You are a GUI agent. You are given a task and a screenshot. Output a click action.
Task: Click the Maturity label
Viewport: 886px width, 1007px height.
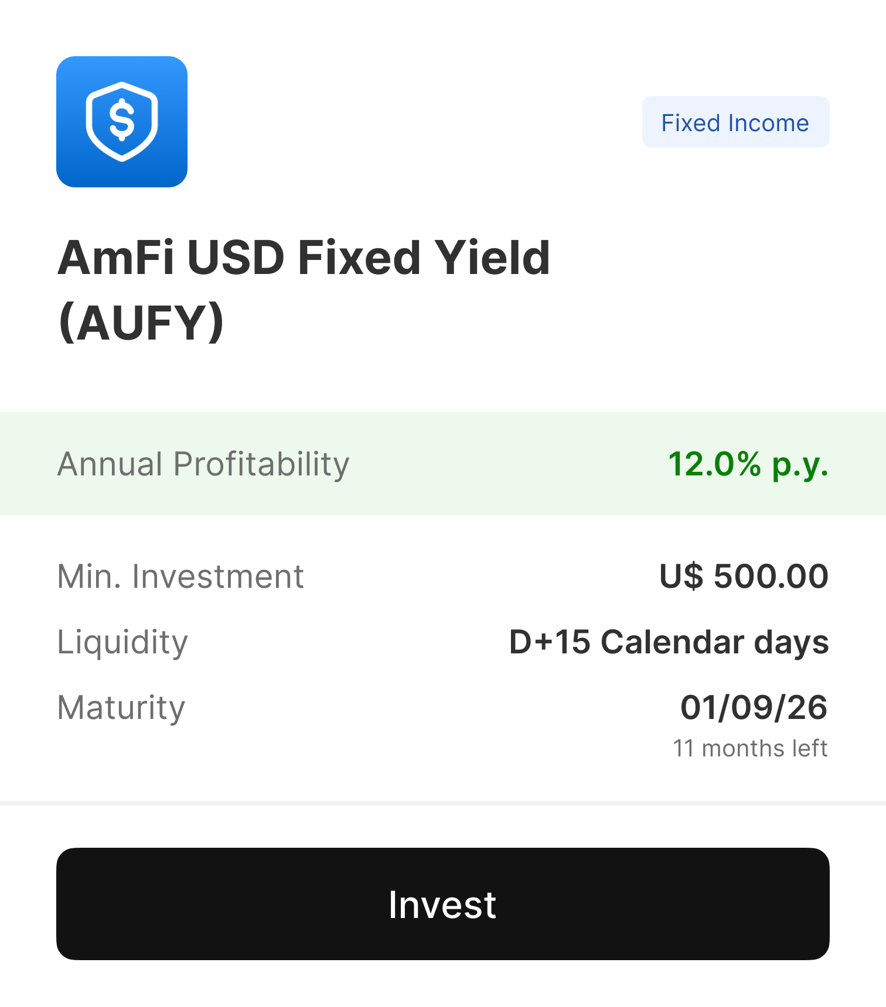[121, 708]
